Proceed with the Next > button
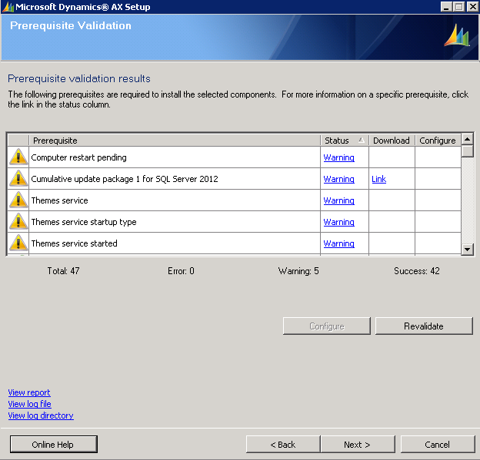The height and width of the screenshot is (460, 480). (x=358, y=444)
